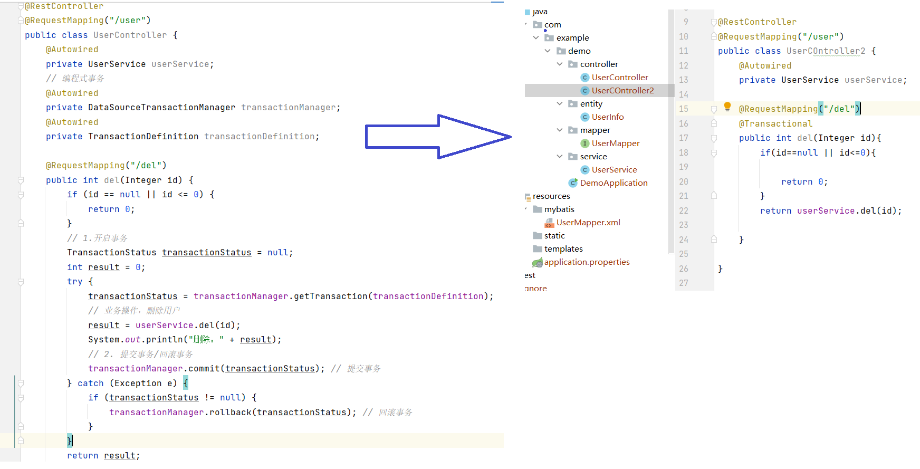
Task: Click the mapper package folder icon
Action: point(573,130)
